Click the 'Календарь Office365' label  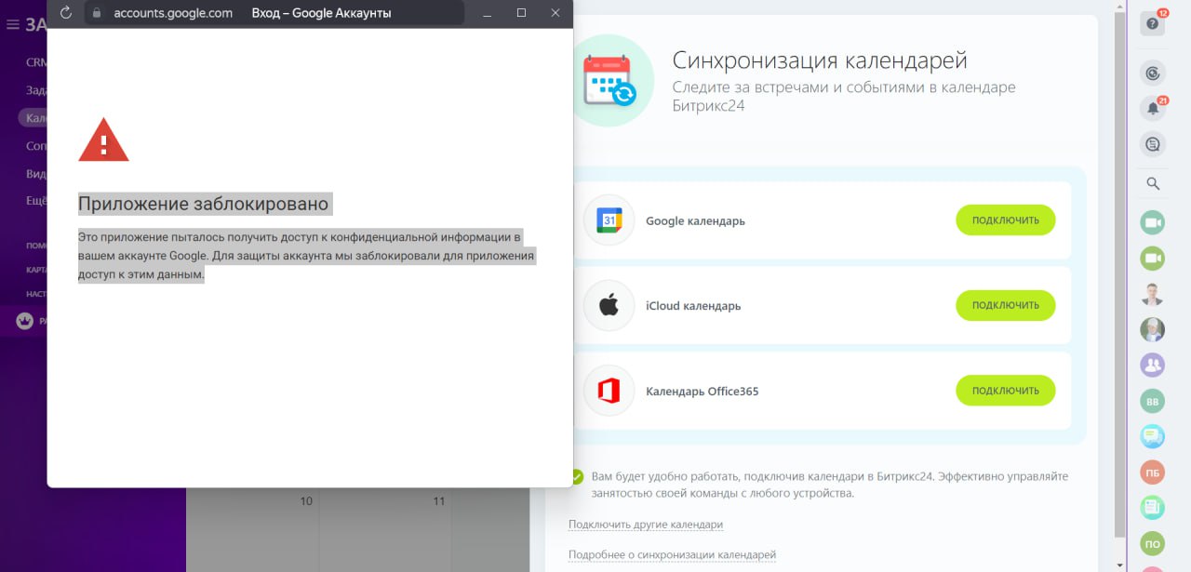coord(703,392)
